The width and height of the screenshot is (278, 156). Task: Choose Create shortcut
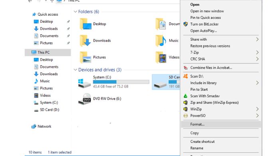[x=221, y=142]
